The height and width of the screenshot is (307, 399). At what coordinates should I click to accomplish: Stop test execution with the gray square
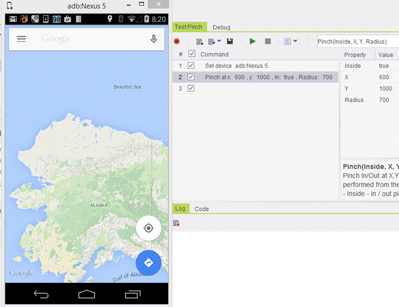tap(268, 41)
